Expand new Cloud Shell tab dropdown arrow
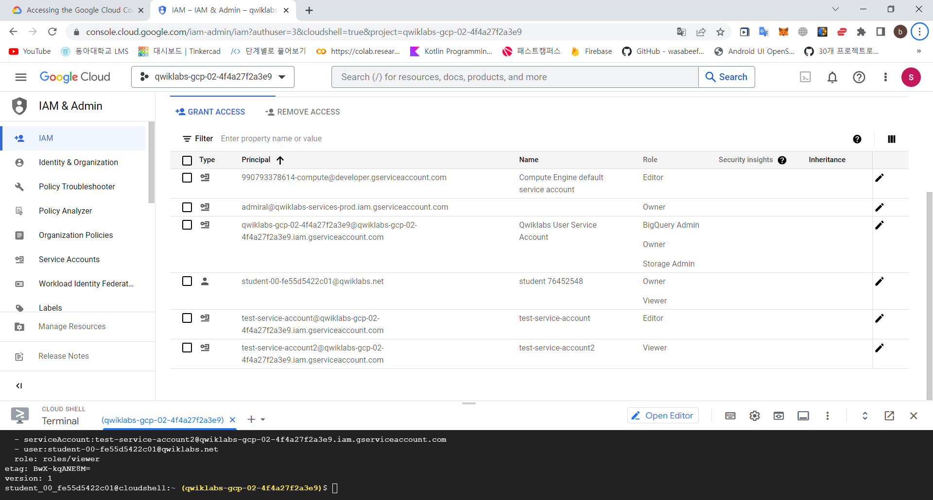The width and height of the screenshot is (933, 500). coord(263,419)
